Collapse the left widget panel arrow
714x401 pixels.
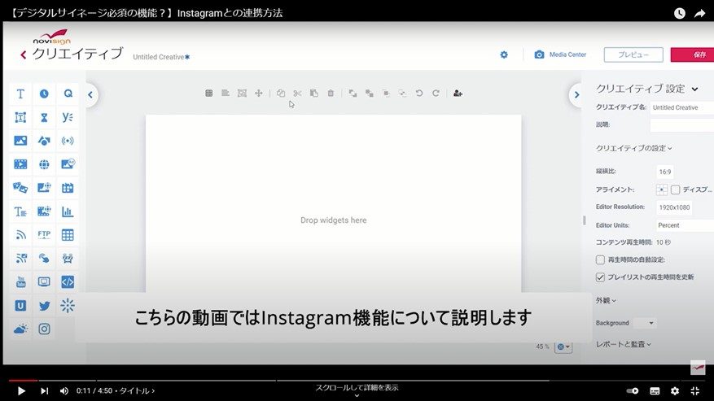pos(90,94)
